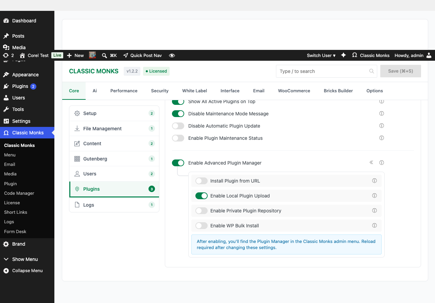Open the Bricks Builder tab
Viewport: 435px width, 303px height.
[338, 91]
